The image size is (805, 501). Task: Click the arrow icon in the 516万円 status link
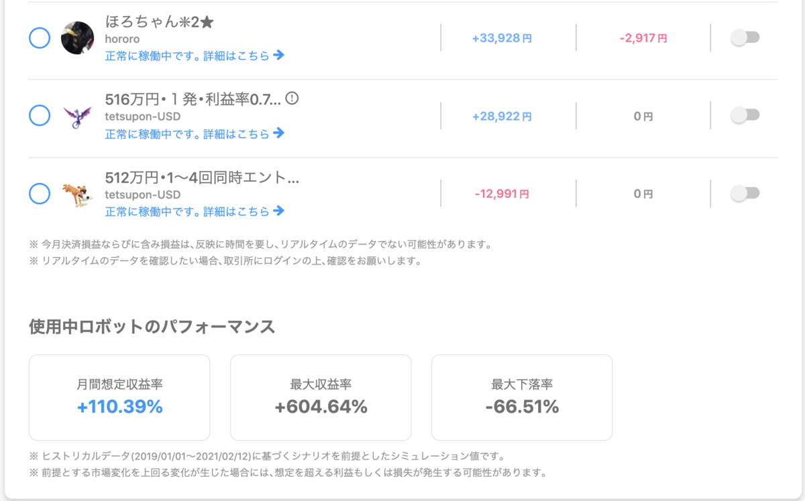279,133
